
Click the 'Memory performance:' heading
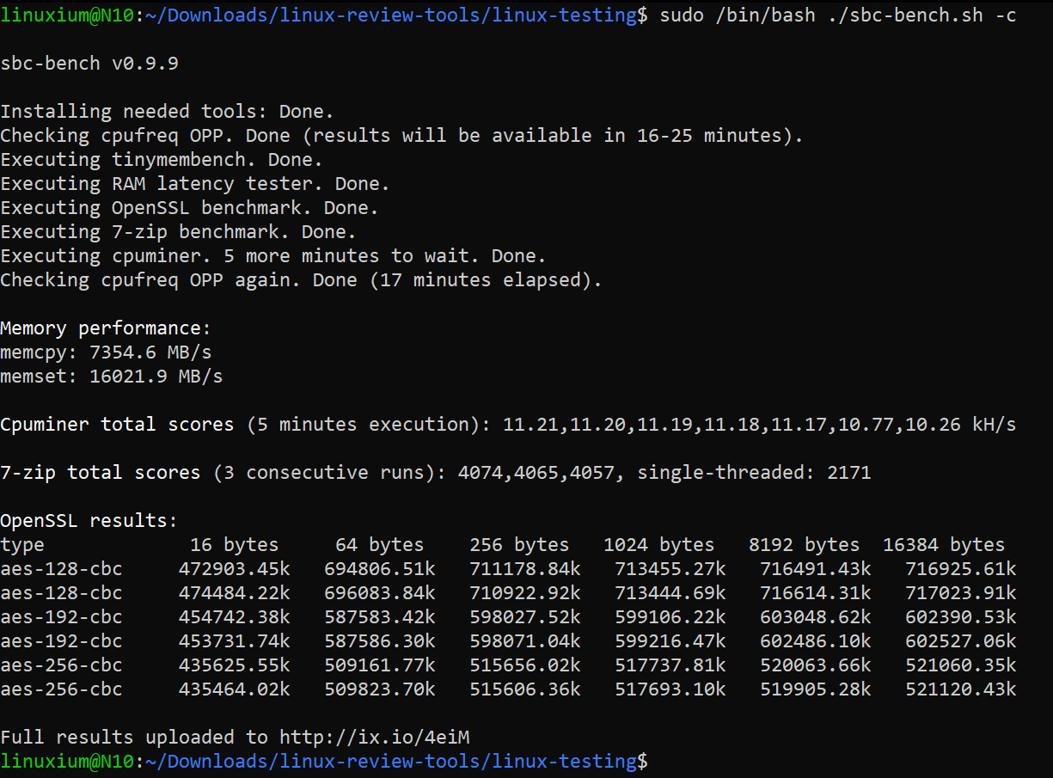click(106, 328)
